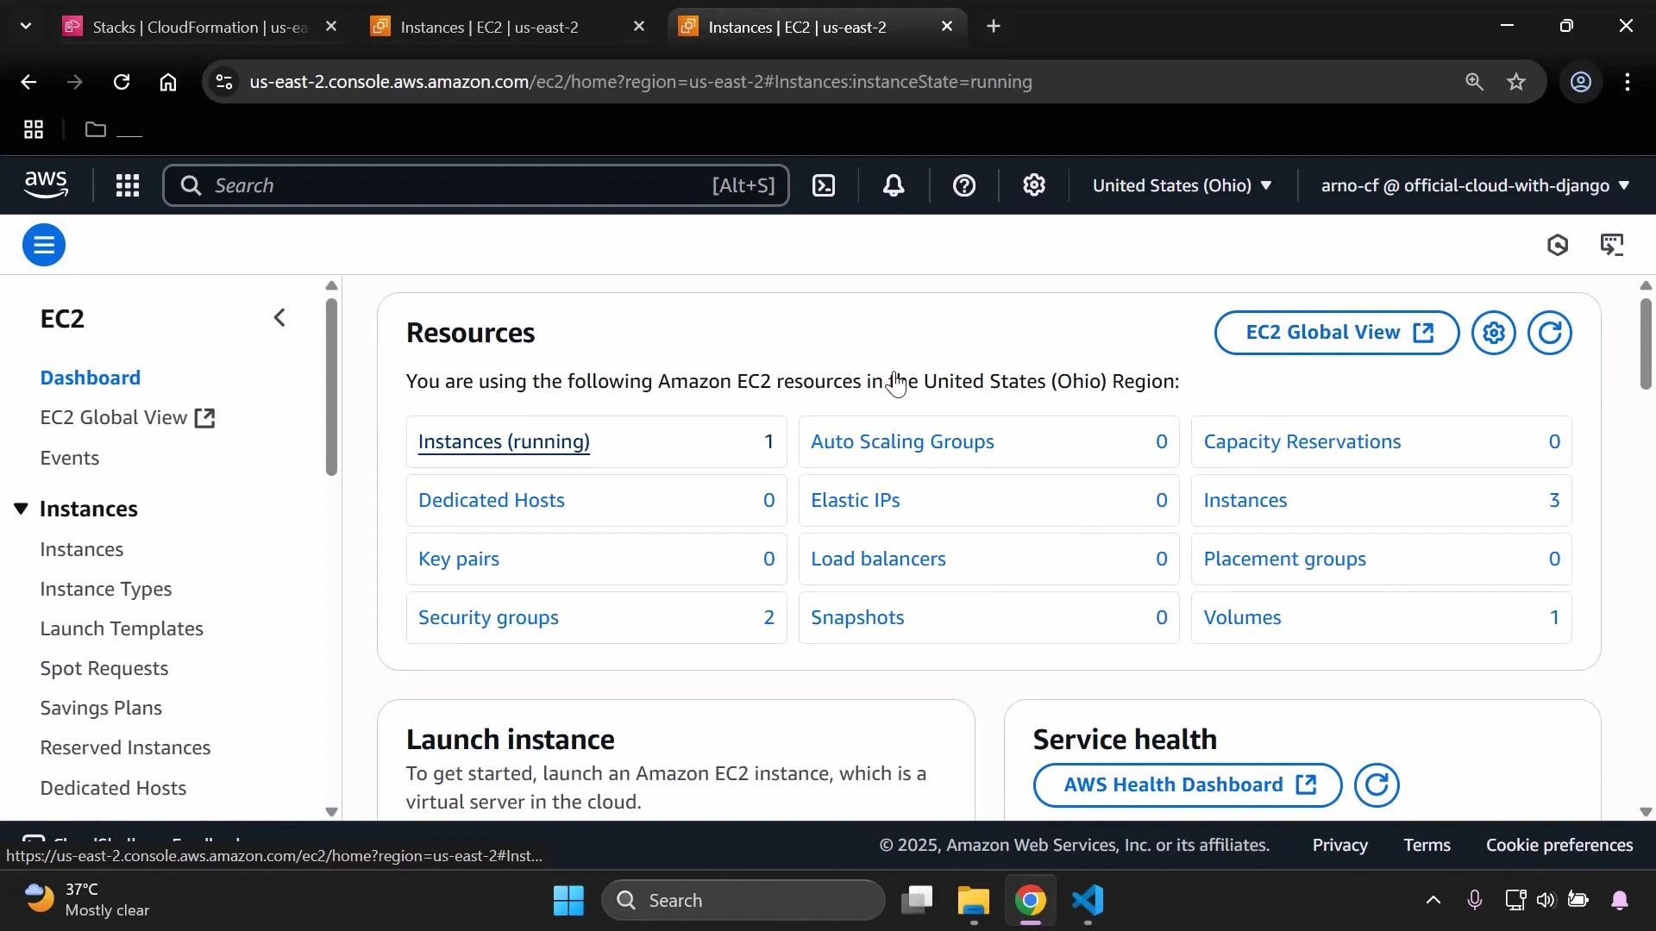The image size is (1656, 931).
Task: Refresh the Resources widget
Action: (x=1550, y=333)
